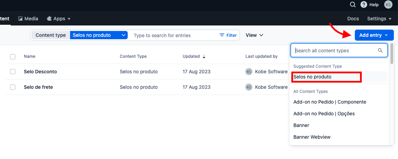This screenshot has height=159, width=398.
Task: Select Banner from content types list
Action: point(301,125)
